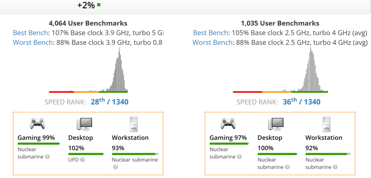The image size is (371, 178).
Task: Open Worst Bench link for 4,064 benchmarks
Action: (33, 42)
